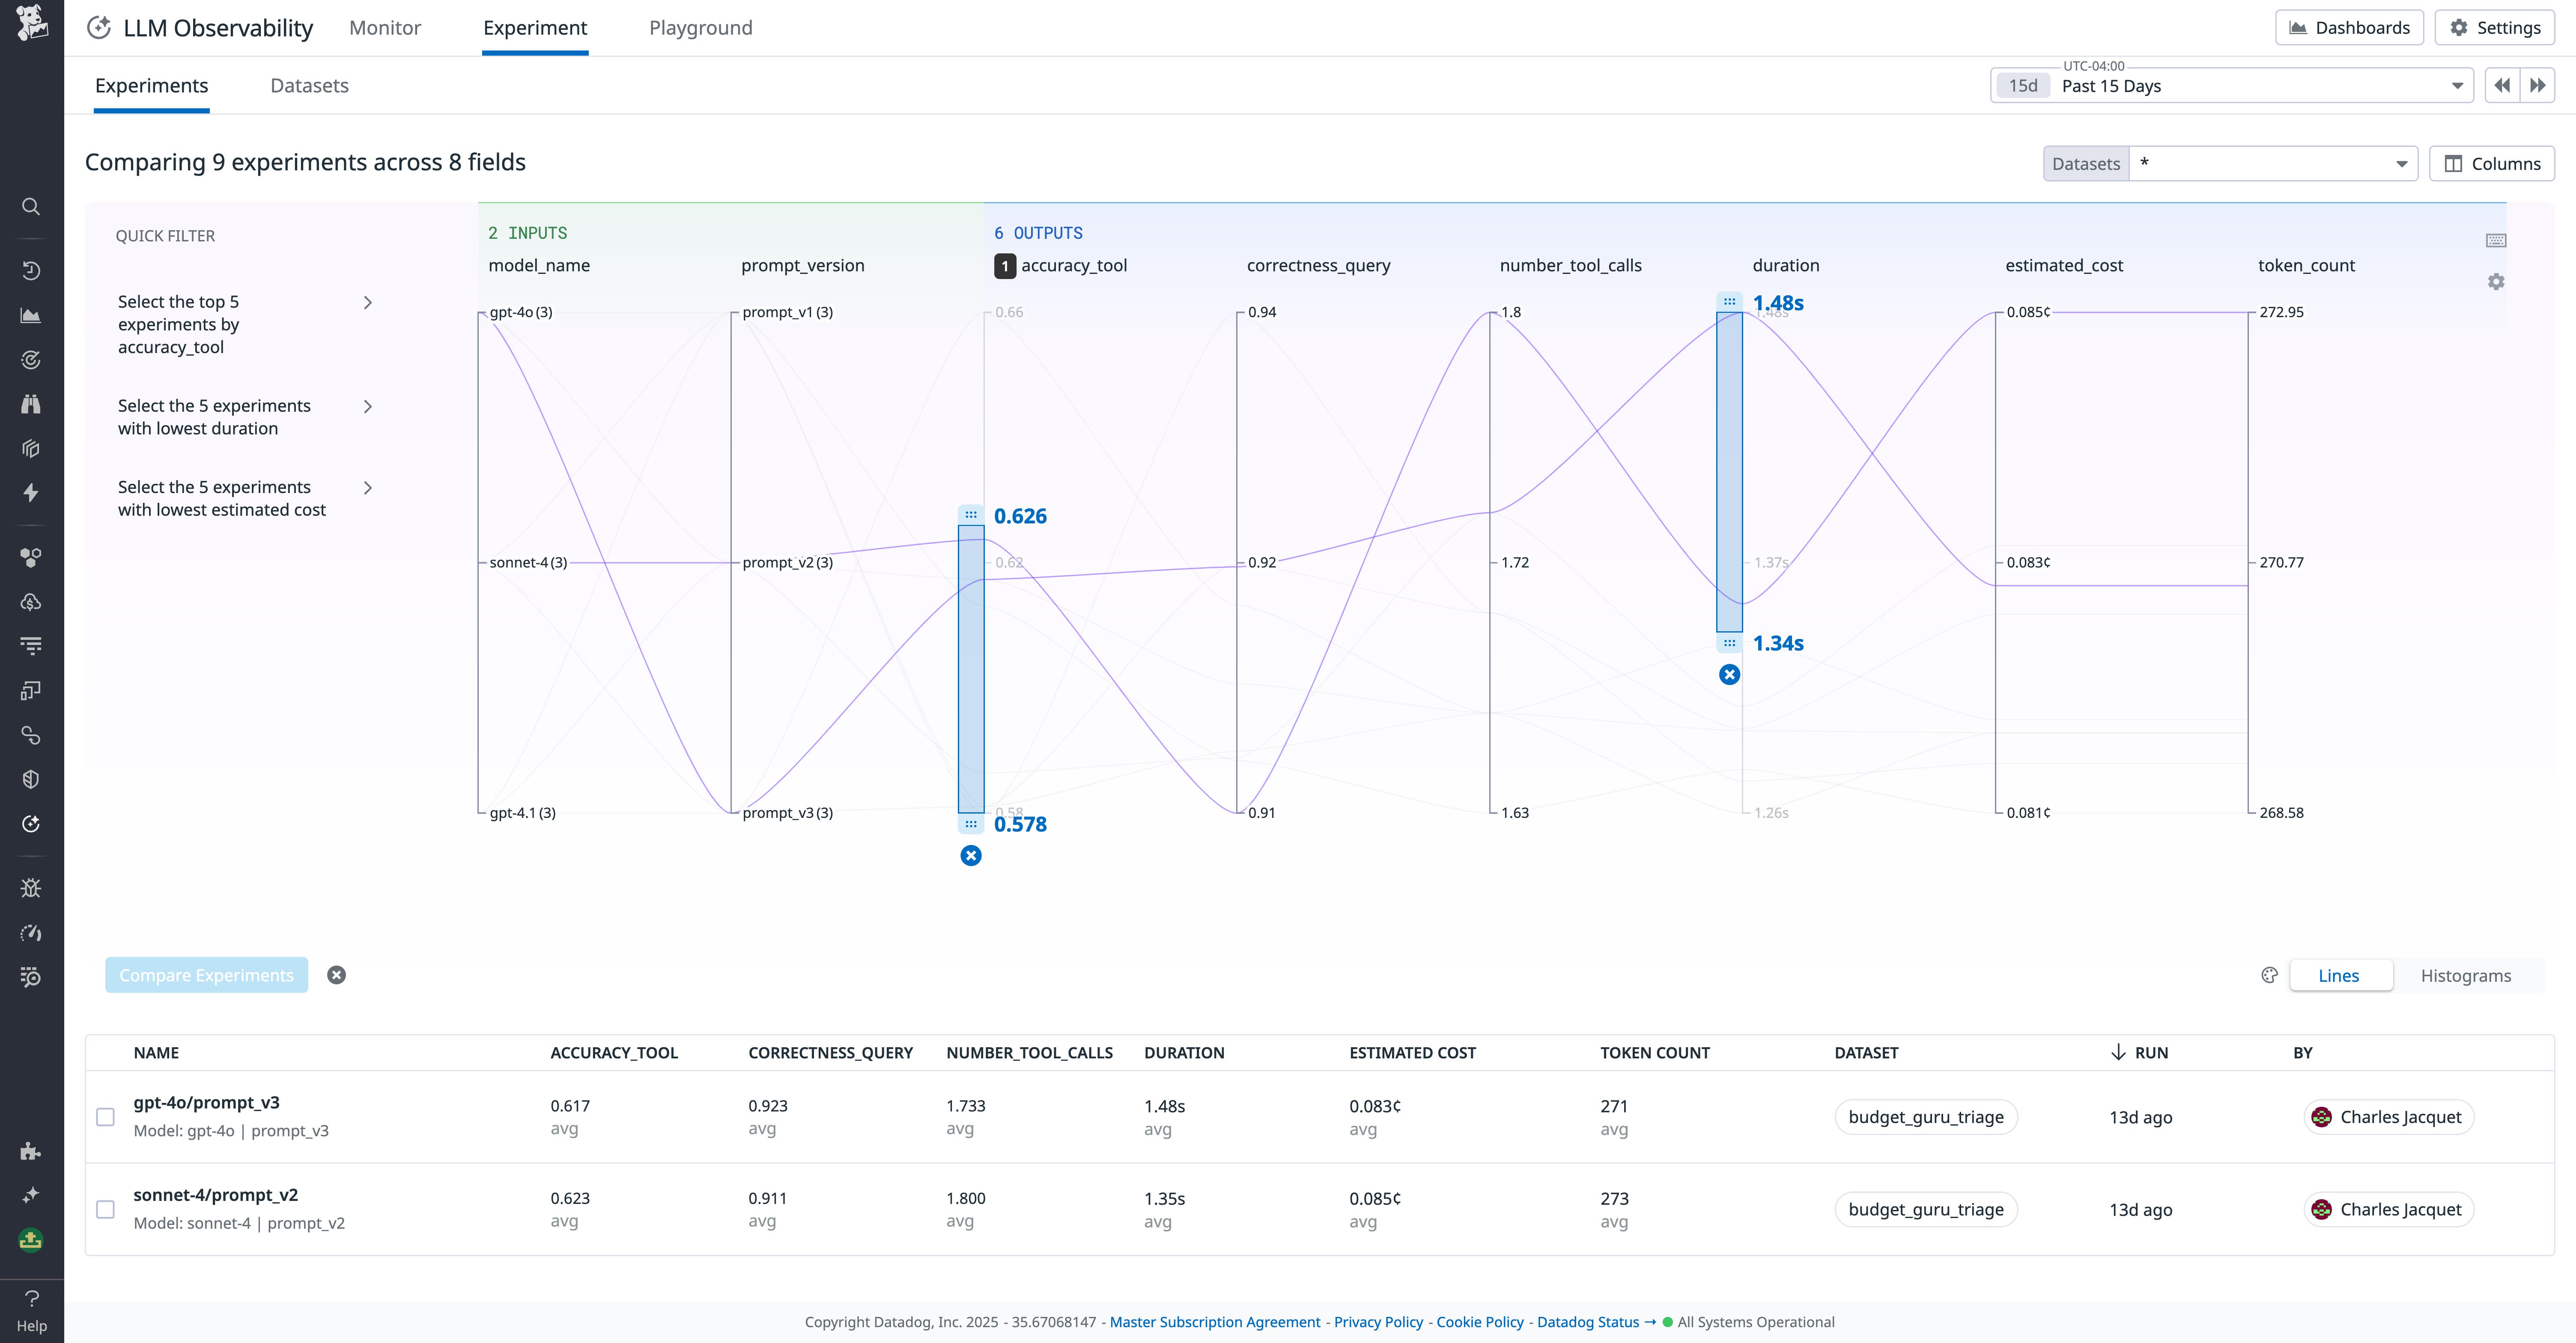Clear the duration axis selection with its X
The width and height of the screenshot is (2576, 1343).
[x=1730, y=674]
